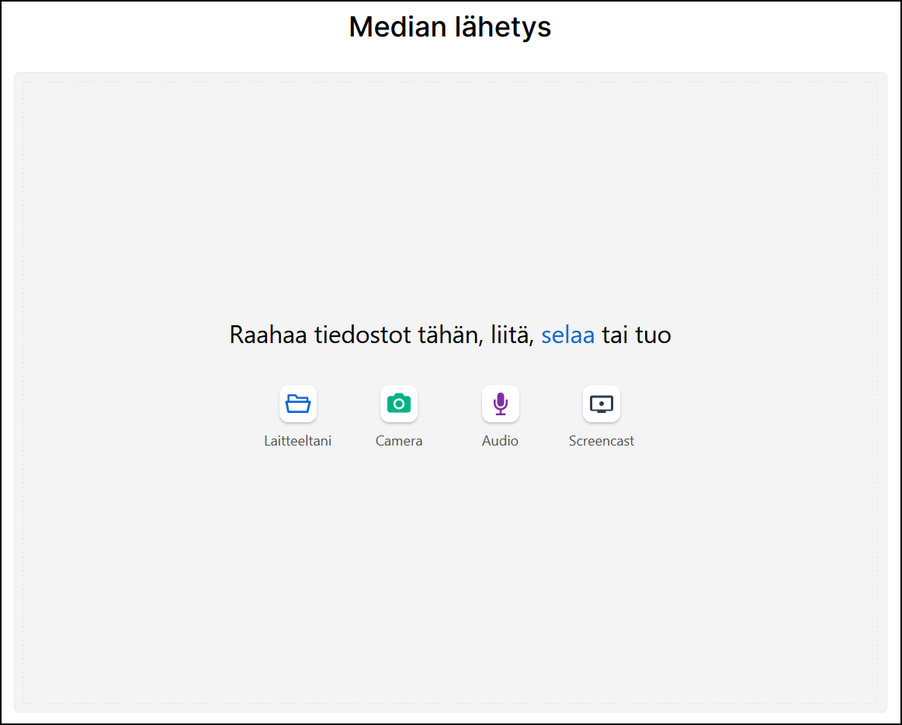Click the "tai tuo" text after selaa

[637, 335]
